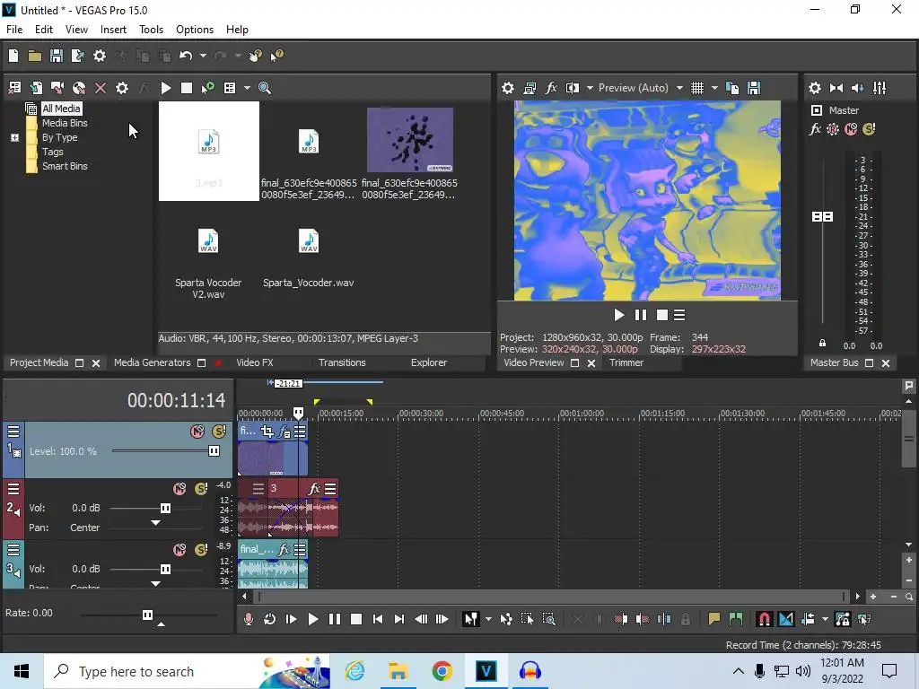Open split-screen view dropdown arrow

[x=590, y=88]
